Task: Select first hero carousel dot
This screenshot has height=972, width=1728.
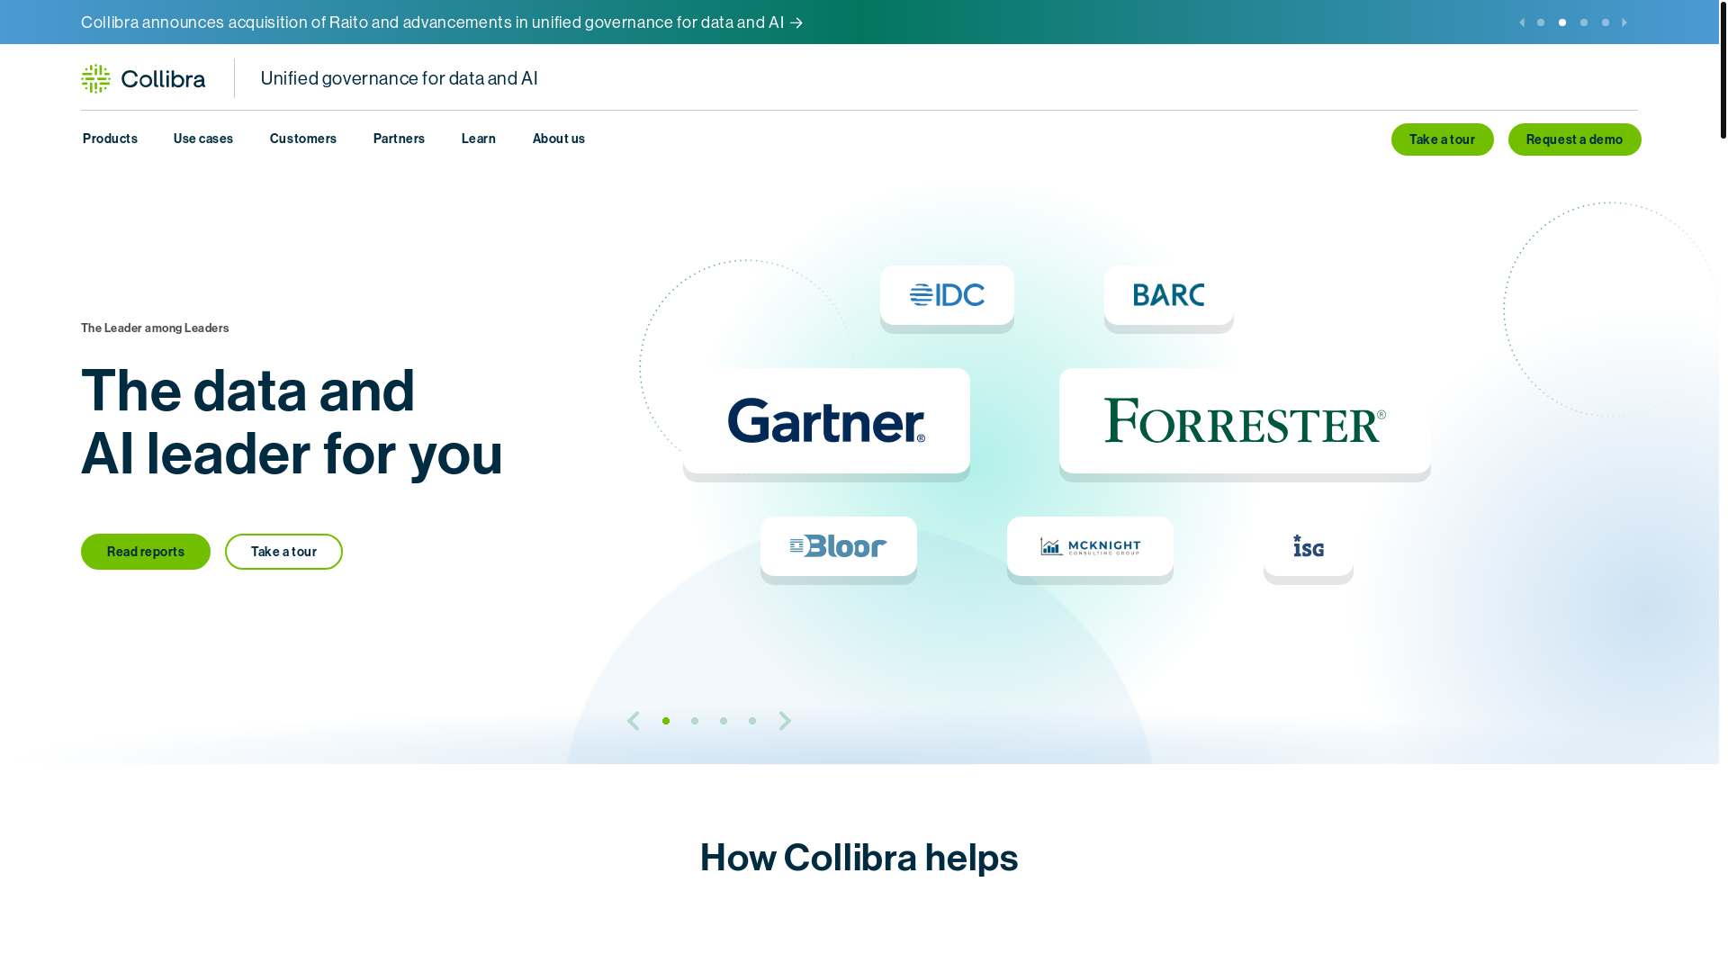Action: click(x=666, y=721)
